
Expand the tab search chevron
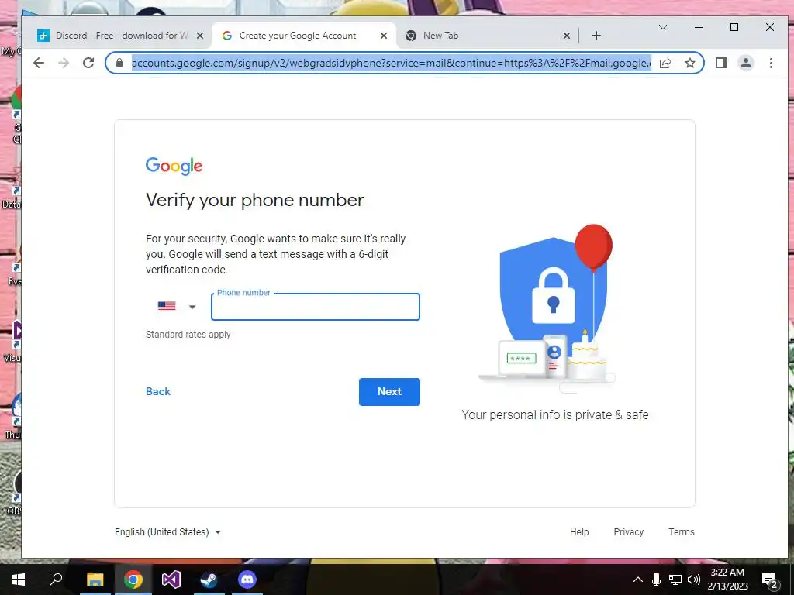point(662,27)
